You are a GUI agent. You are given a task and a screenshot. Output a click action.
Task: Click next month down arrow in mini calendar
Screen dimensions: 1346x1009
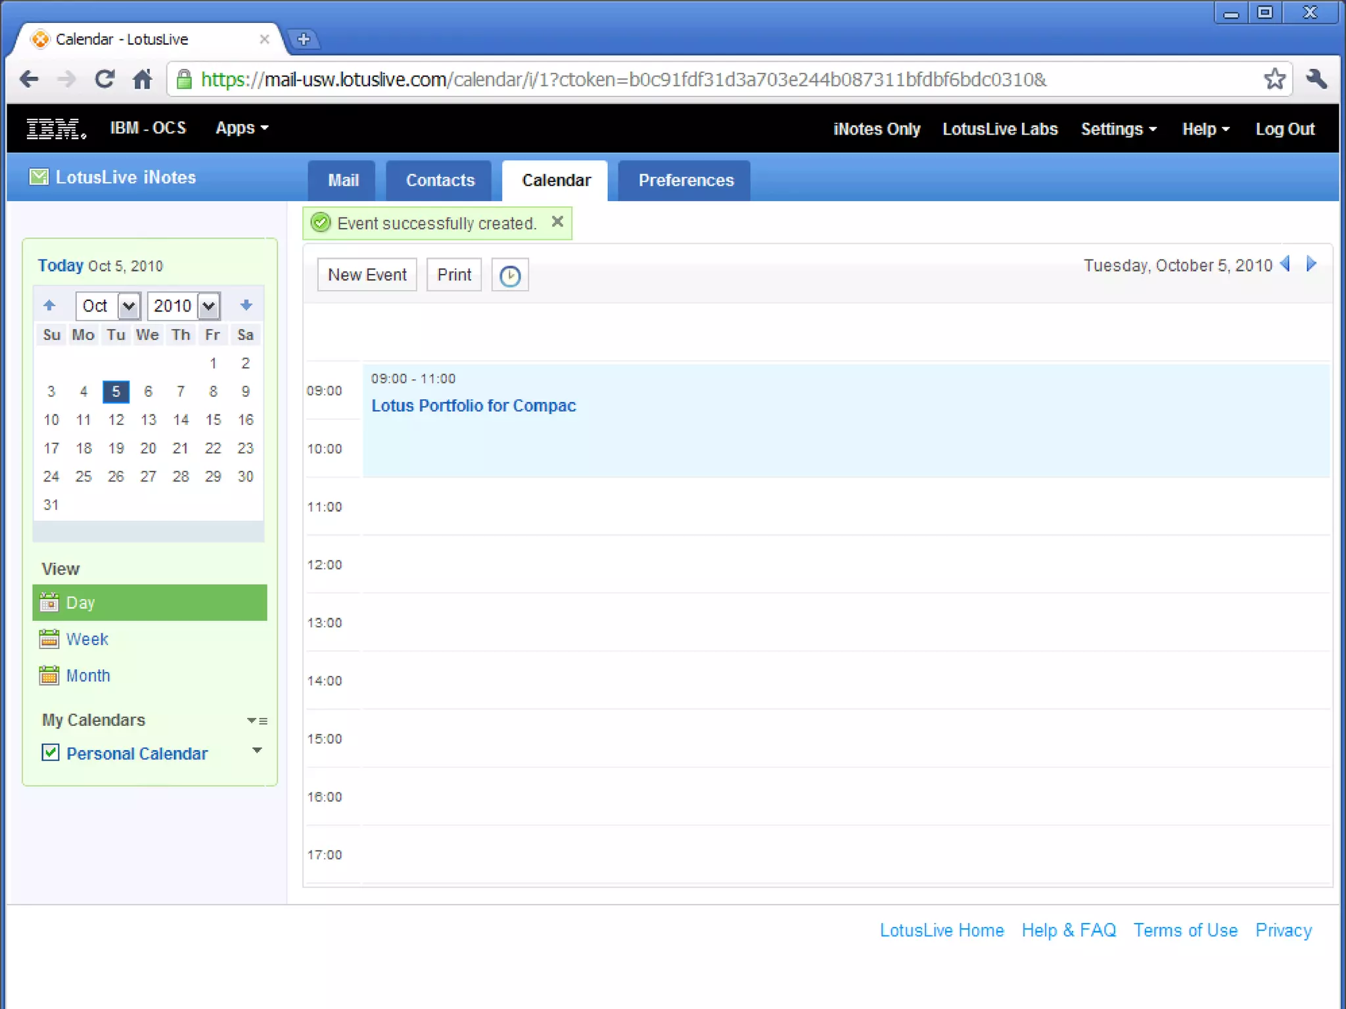click(x=246, y=305)
